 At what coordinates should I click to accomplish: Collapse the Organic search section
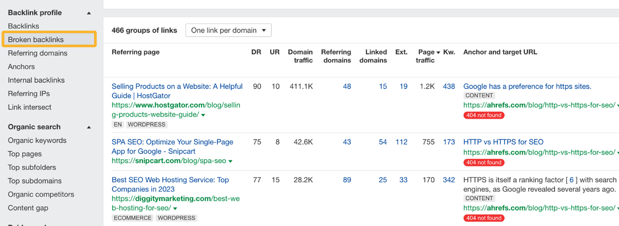[89, 128]
